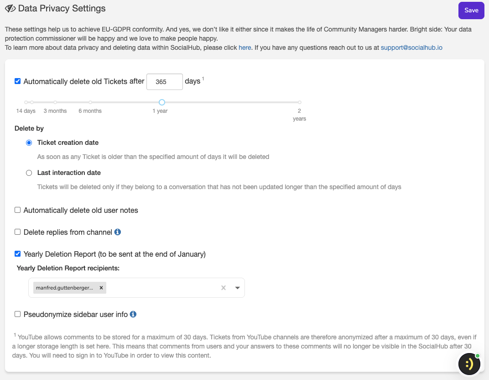This screenshot has width=489, height=380.
Task: Choose the 6 months slider stop
Action: click(x=90, y=102)
